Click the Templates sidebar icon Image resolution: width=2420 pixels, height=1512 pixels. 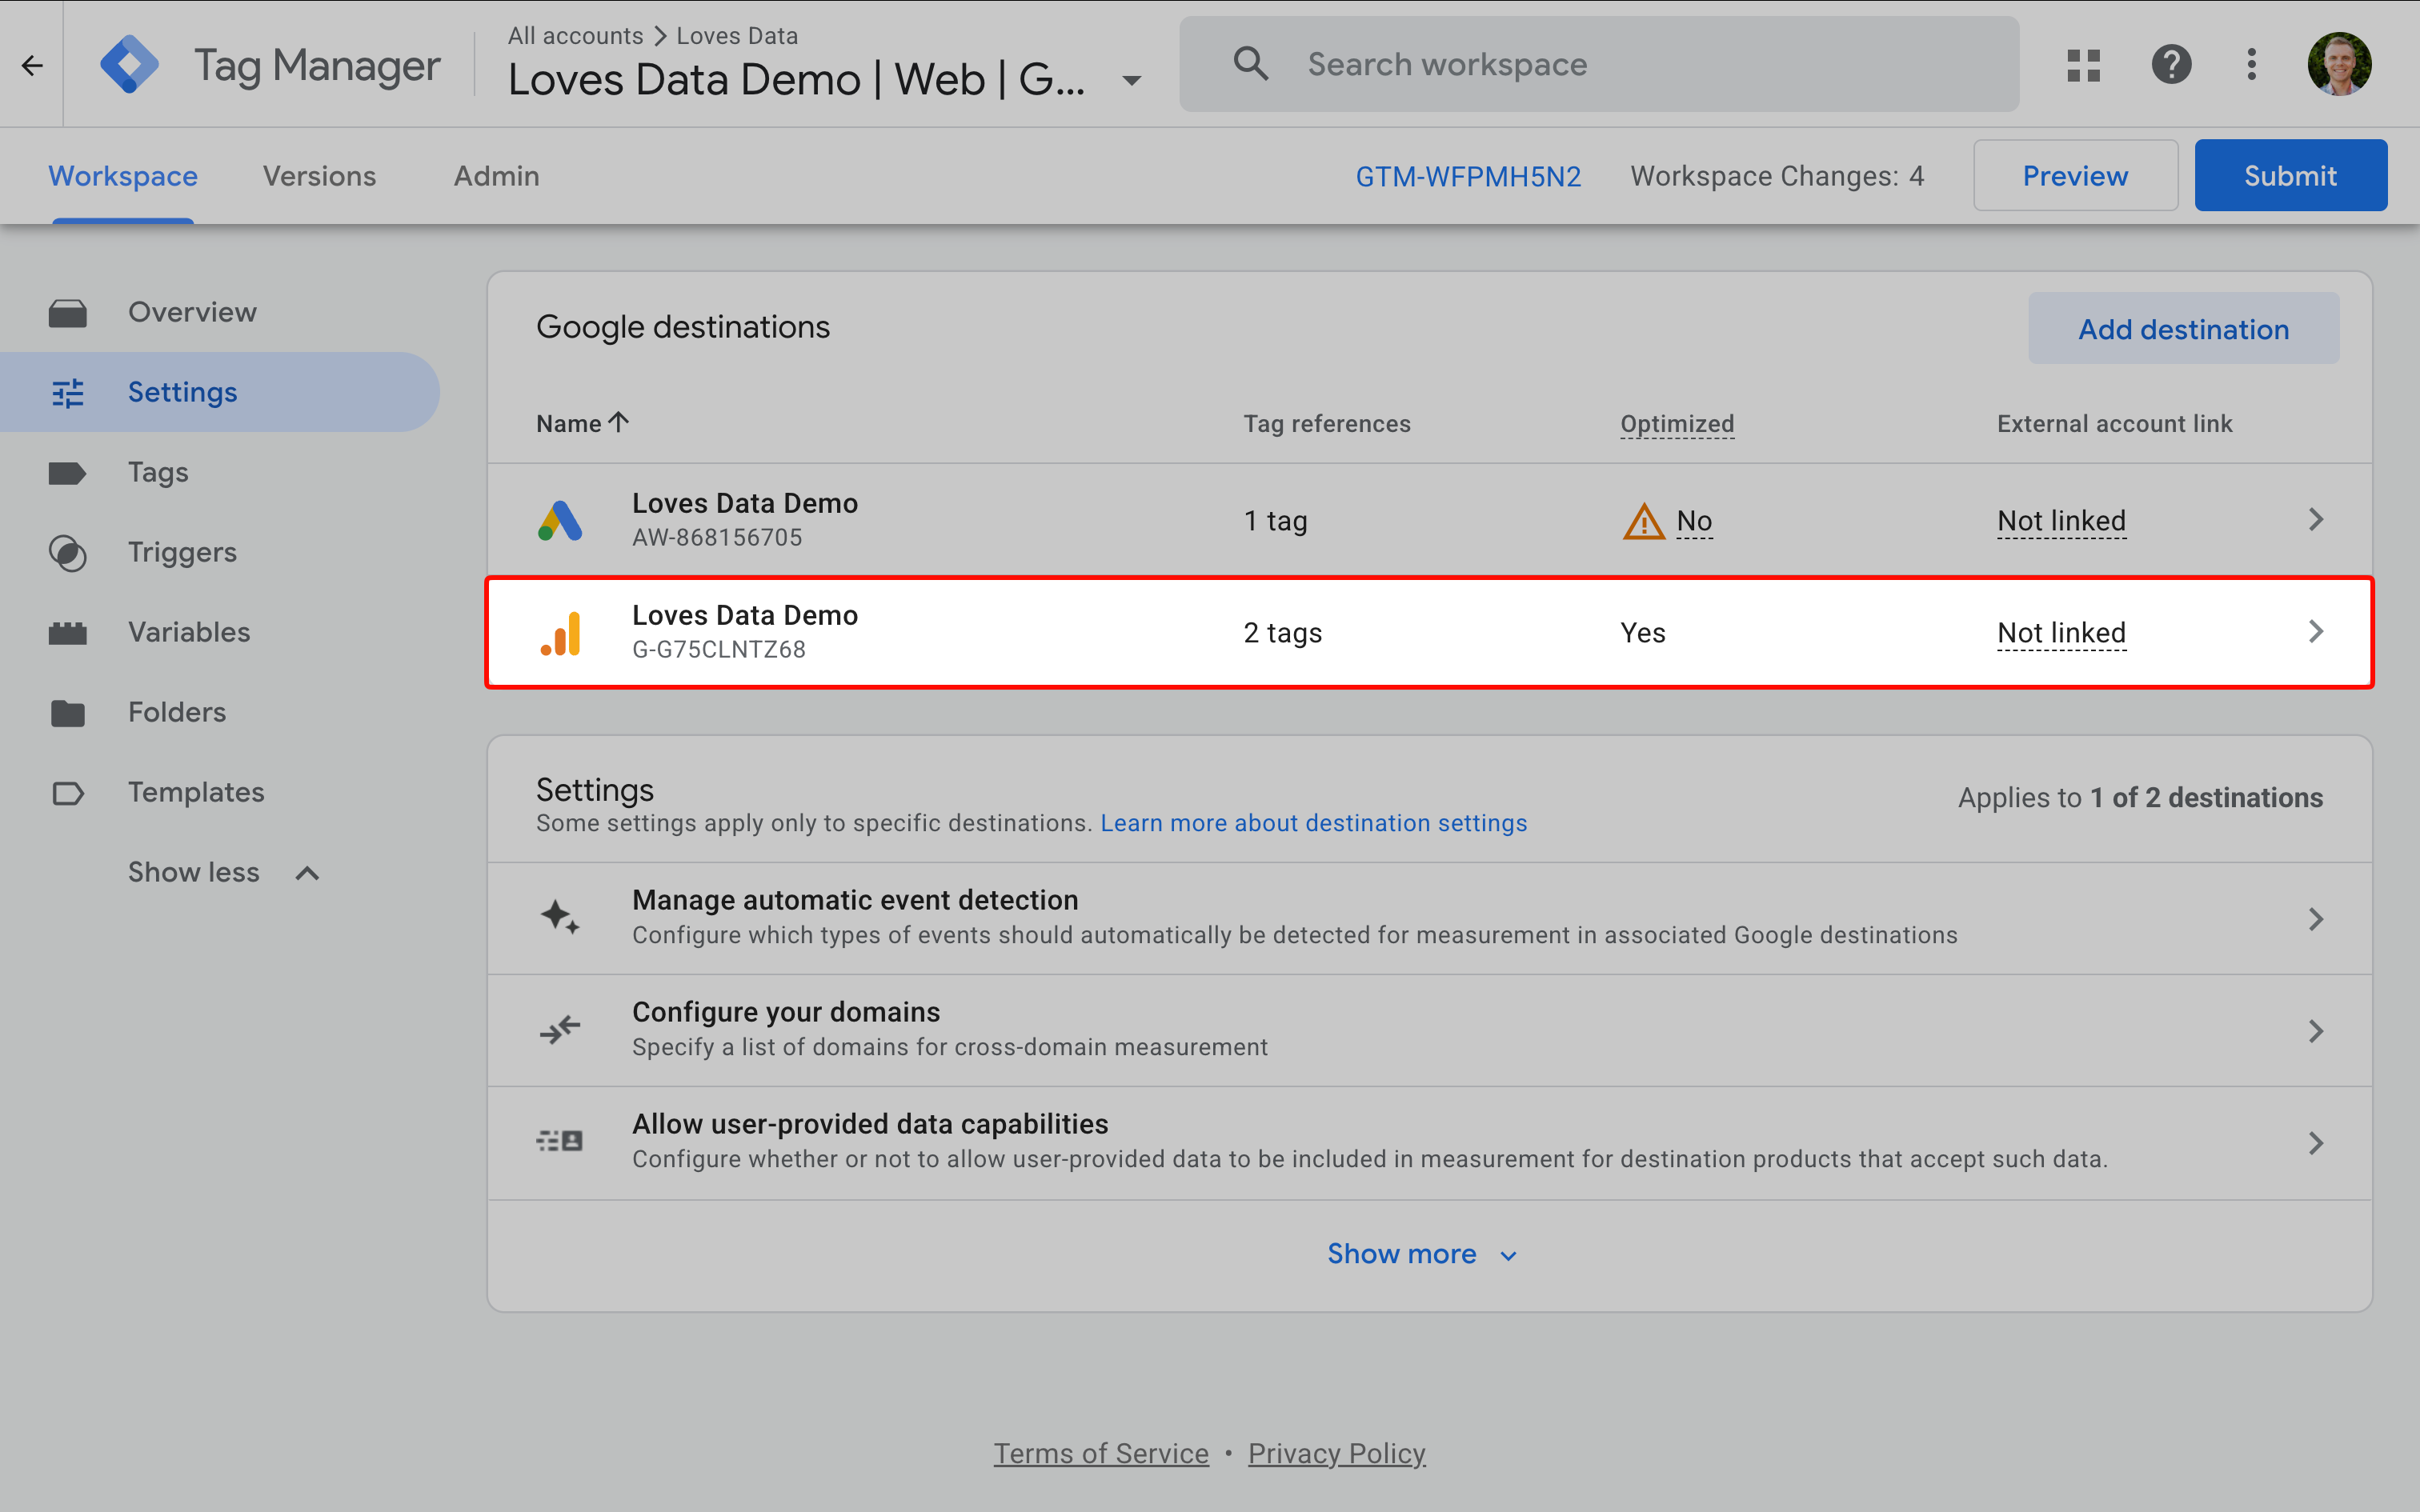[68, 793]
